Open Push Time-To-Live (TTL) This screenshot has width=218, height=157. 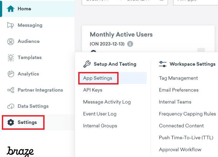tap(186, 138)
